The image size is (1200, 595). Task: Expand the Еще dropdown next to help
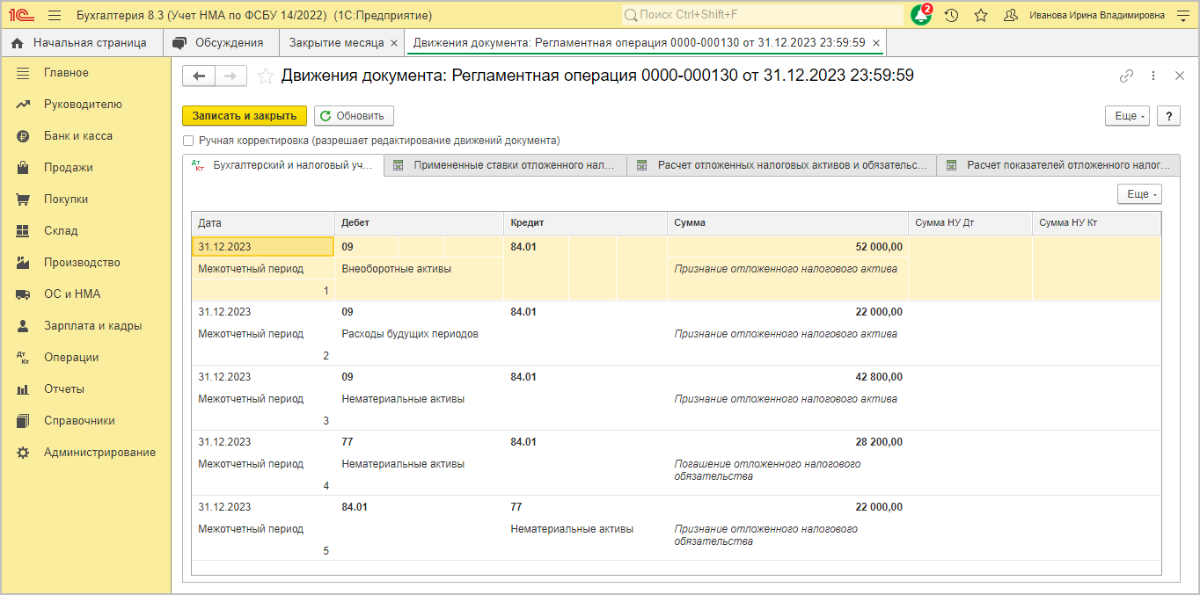tap(1127, 116)
